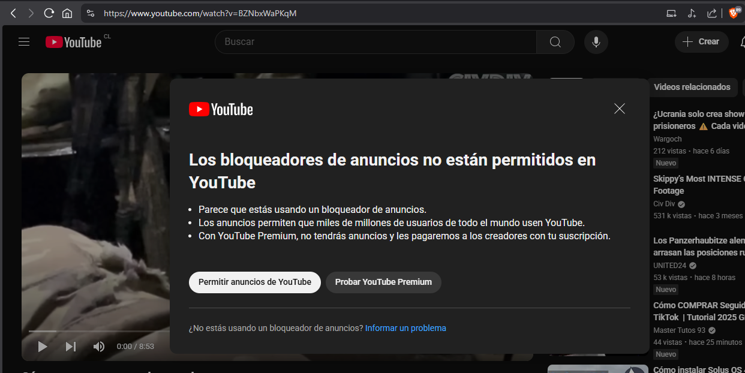The image size is (745, 373).
Task: Focus the address bar URL
Action: pos(200,13)
